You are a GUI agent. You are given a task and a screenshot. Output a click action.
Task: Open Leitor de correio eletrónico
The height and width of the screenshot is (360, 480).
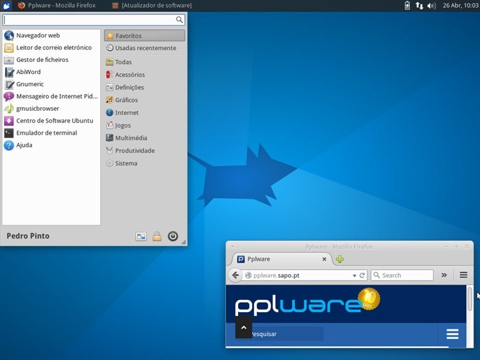click(x=51, y=47)
